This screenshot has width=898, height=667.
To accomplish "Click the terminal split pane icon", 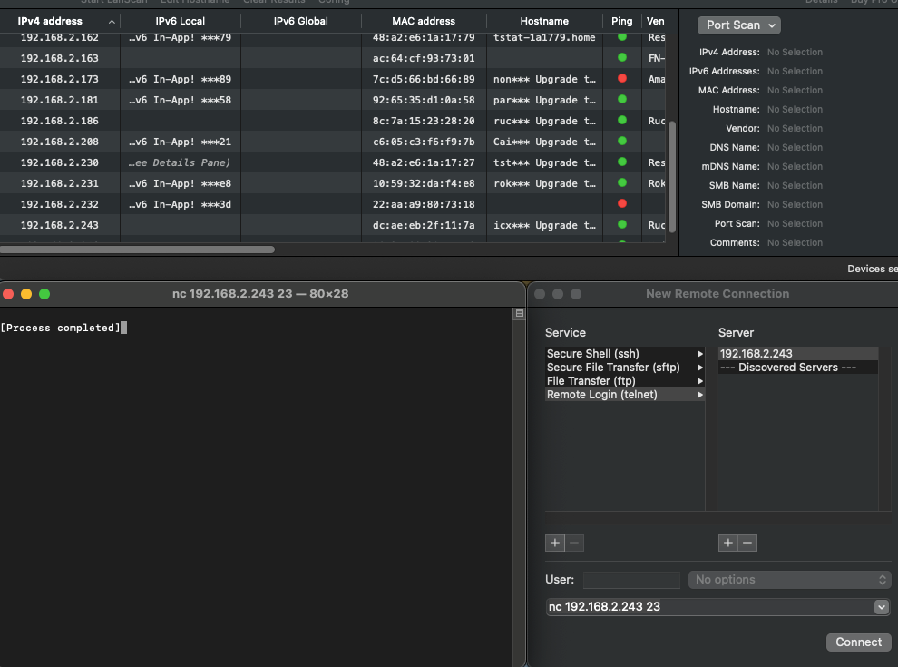I will (519, 314).
